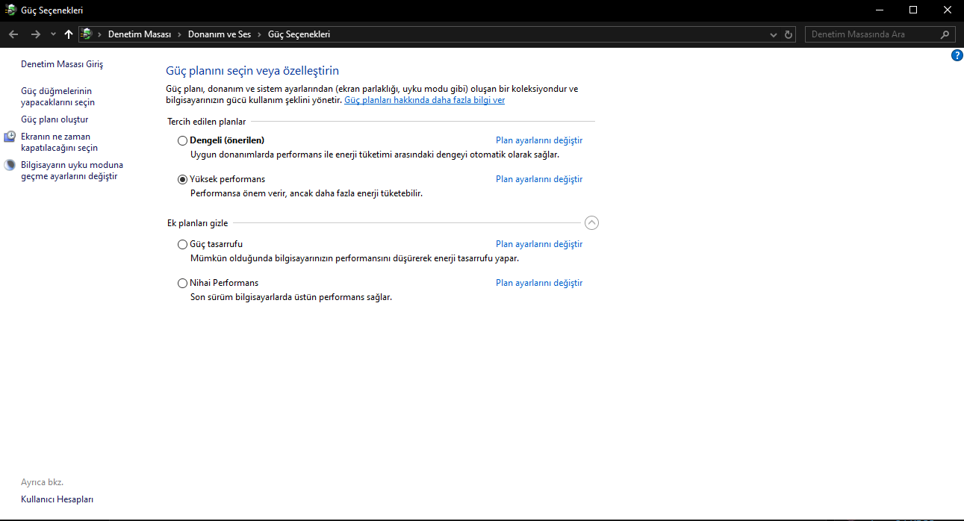This screenshot has width=964, height=521.
Task: Refresh the address bar view
Action: tap(789, 34)
